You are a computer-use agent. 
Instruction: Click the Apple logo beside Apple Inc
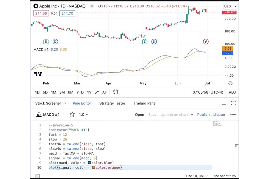36,6
